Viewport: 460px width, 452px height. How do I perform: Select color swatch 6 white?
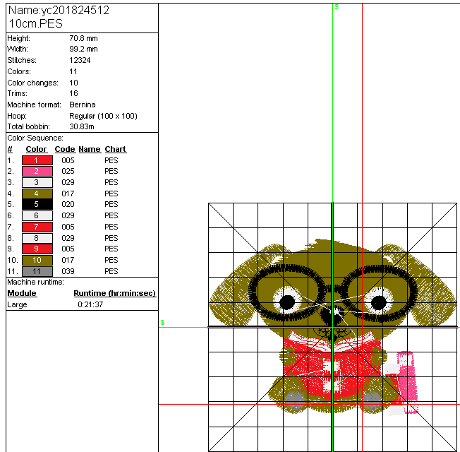[37, 215]
